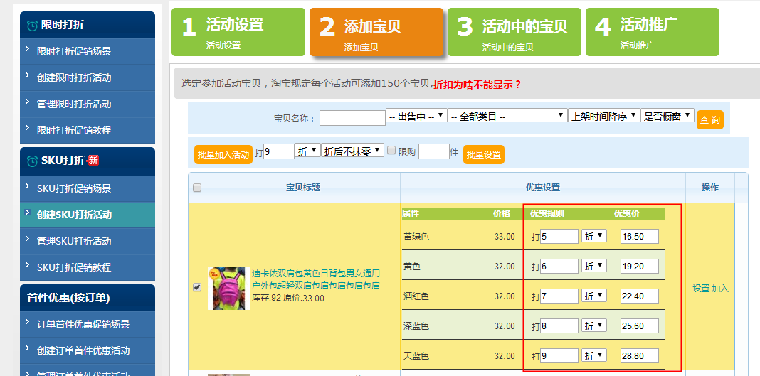Focus the 优惠价 field showing 16.50
Image resolution: width=760 pixels, height=376 pixels.
(639, 236)
